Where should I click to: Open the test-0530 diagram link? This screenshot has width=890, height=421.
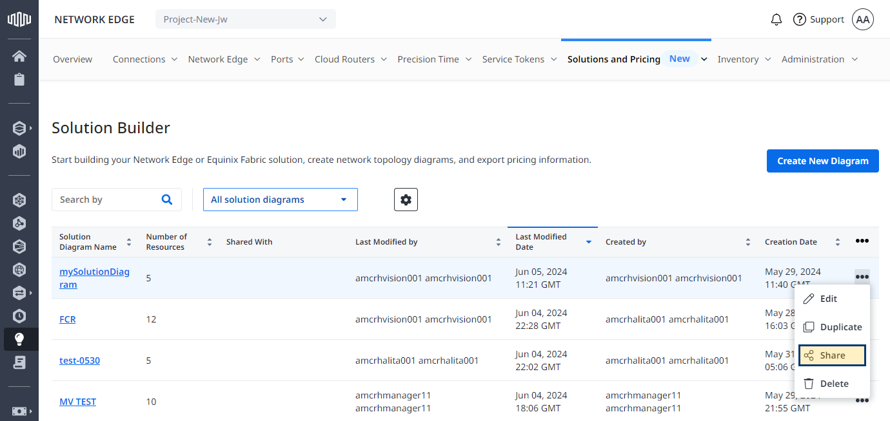point(80,360)
